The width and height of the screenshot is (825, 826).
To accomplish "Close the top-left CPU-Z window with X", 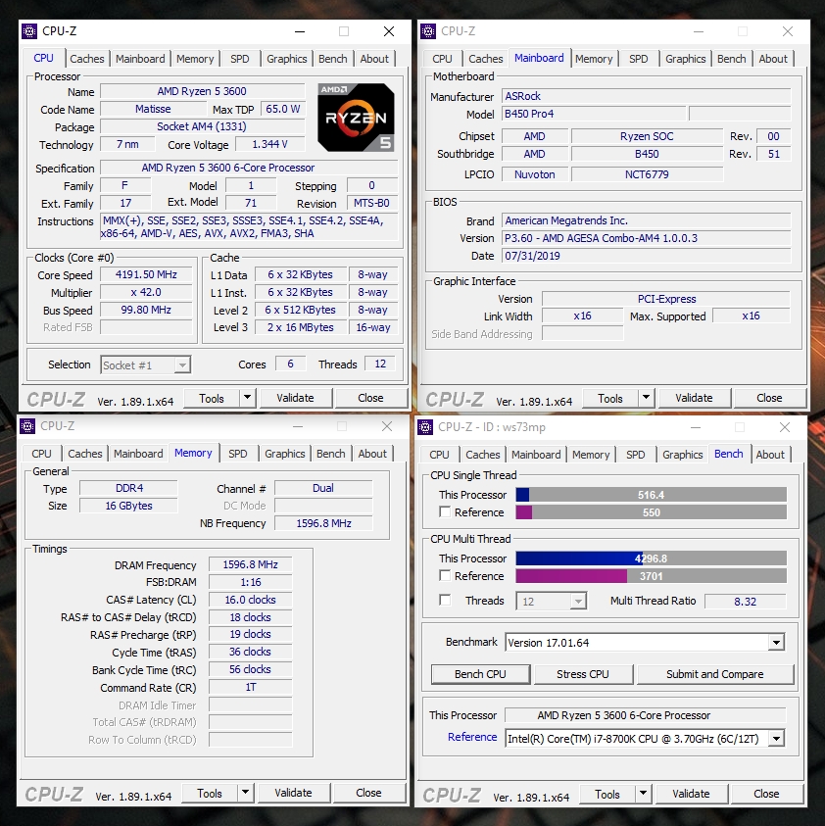I will point(389,31).
